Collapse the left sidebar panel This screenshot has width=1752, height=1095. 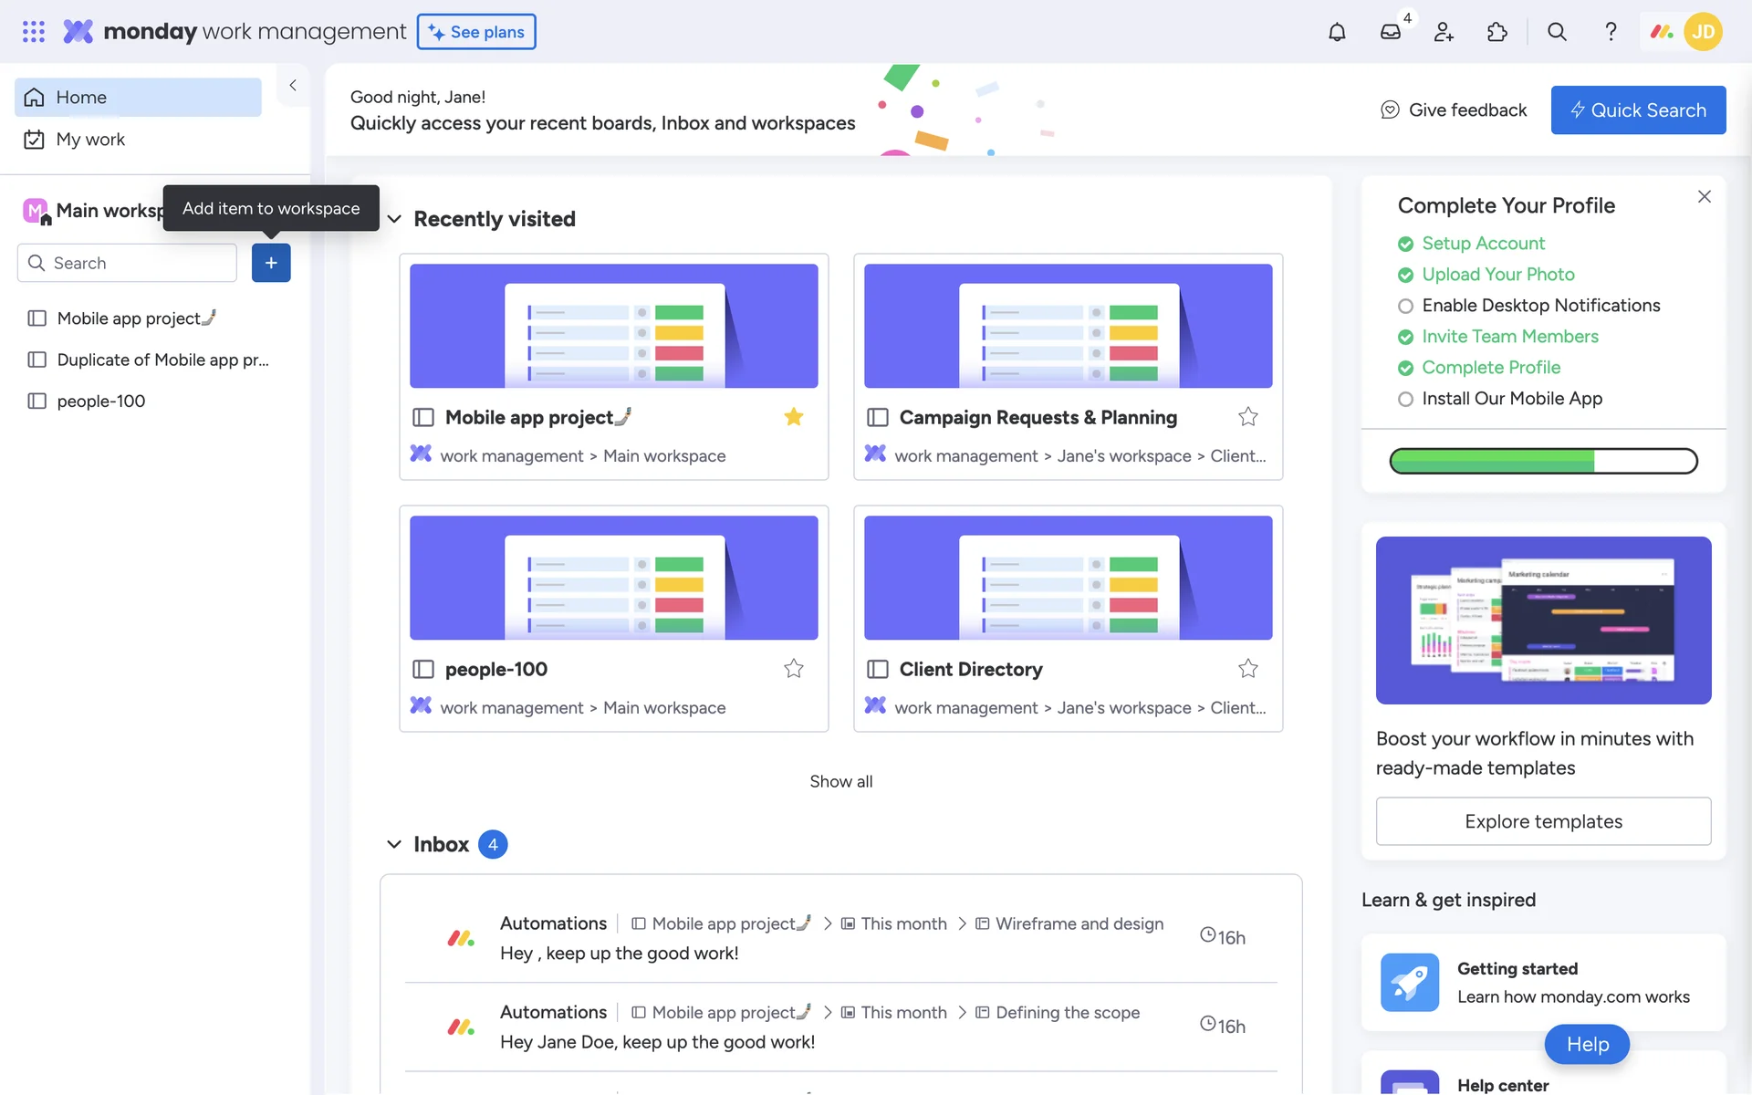(293, 85)
